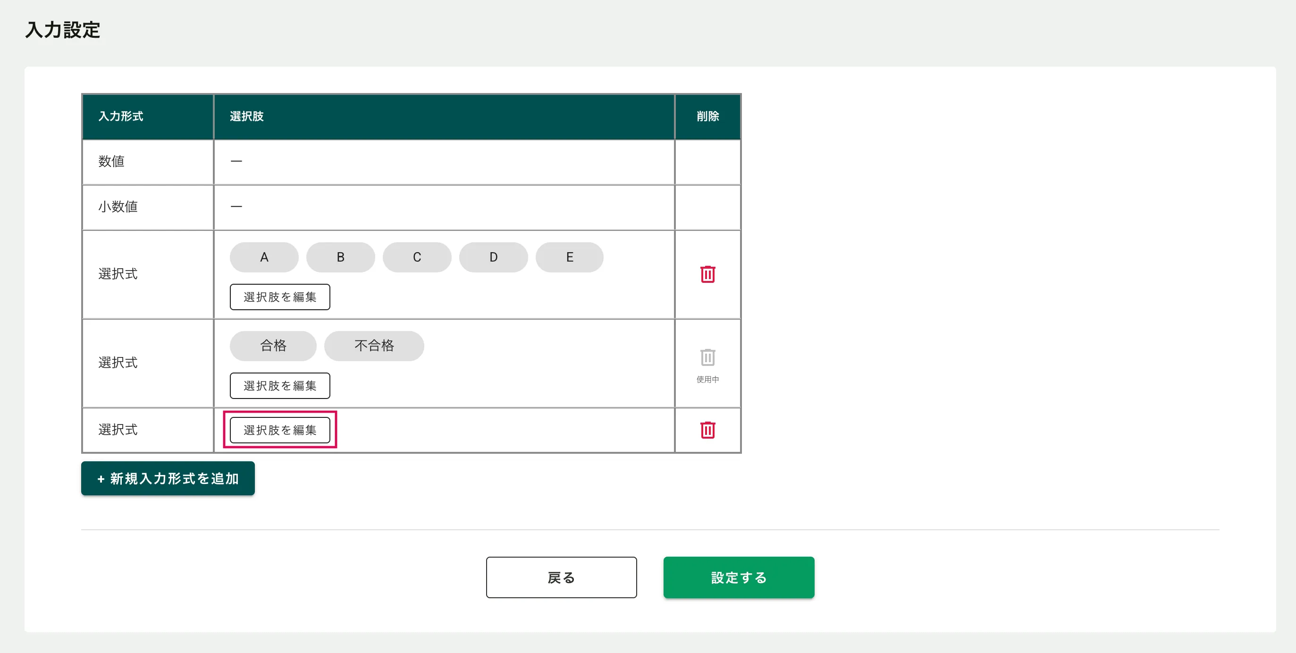Click the 小数値 row label

coord(118,207)
